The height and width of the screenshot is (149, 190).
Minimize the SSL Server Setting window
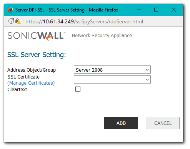[x=139, y=10]
